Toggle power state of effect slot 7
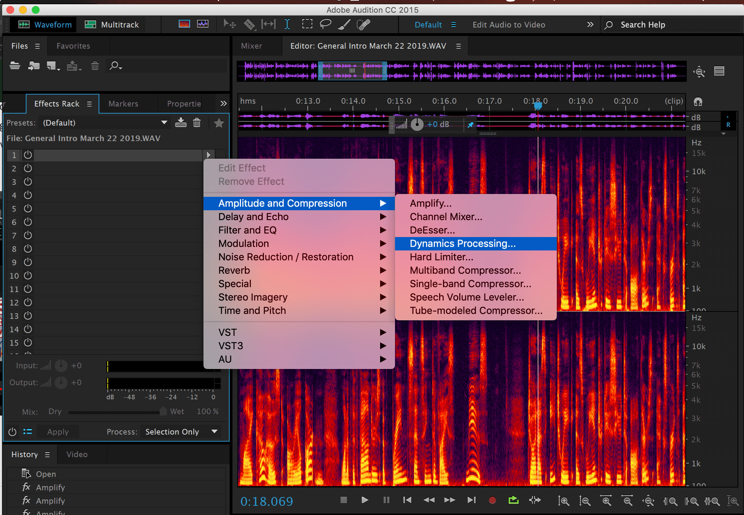This screenshot has width=744, height=515. [28, 235]
